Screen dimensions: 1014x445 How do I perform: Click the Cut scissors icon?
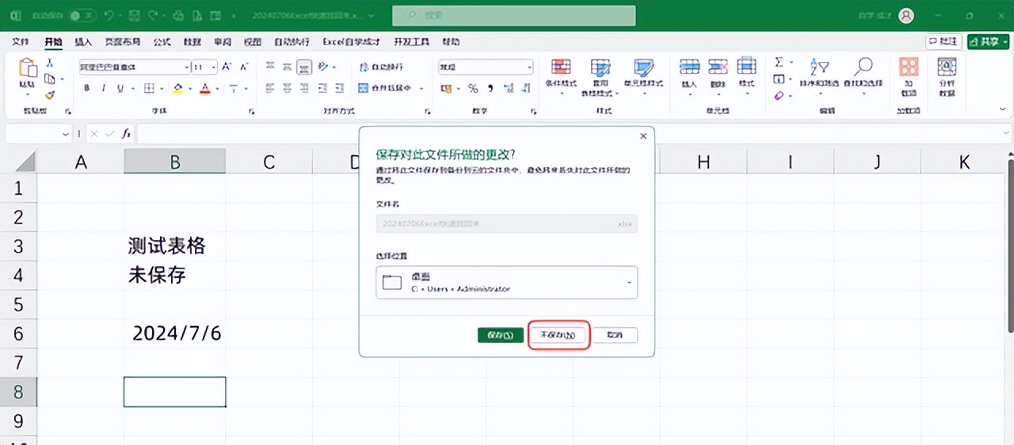click(x=50, y=63)
